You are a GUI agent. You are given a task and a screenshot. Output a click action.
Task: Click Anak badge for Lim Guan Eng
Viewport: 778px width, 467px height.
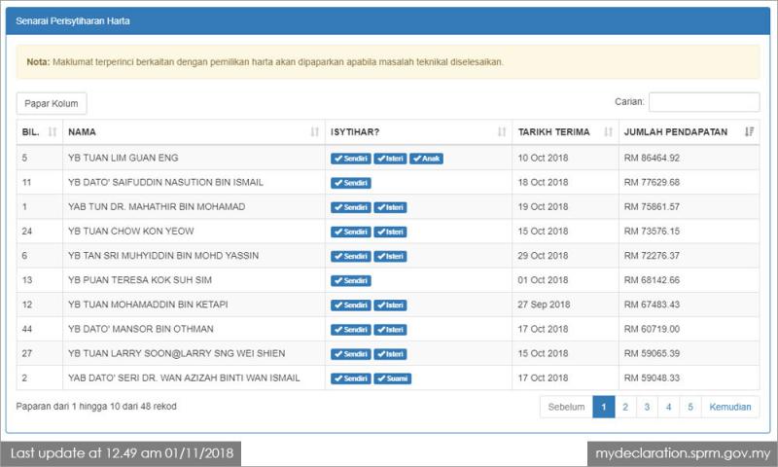click(426, 158)
